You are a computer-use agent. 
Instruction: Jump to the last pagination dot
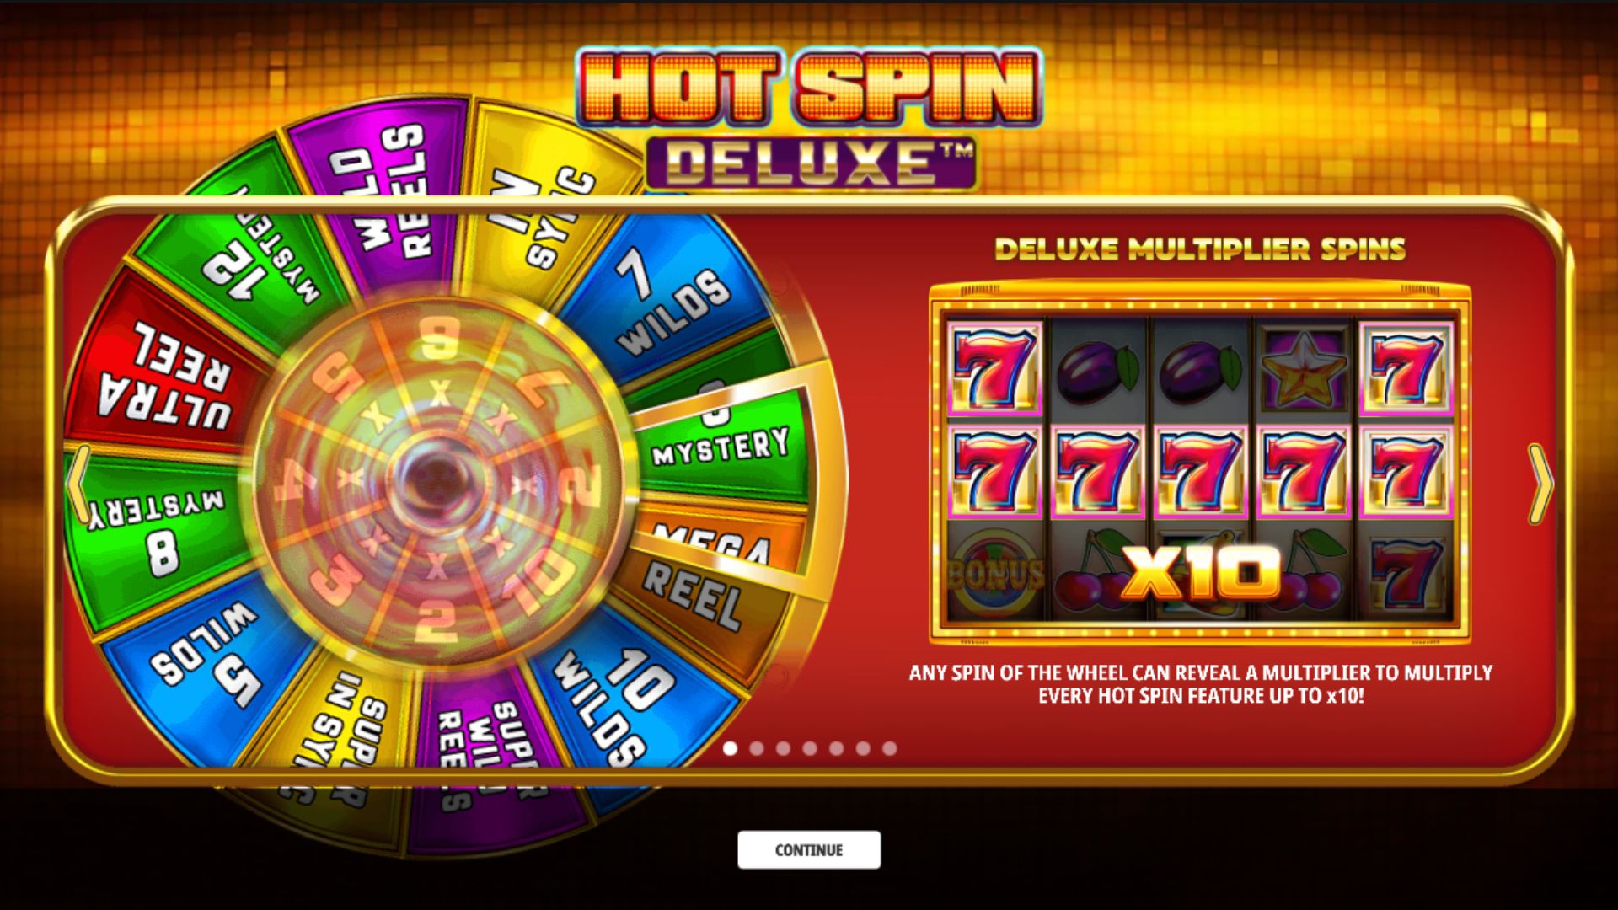point(889,748)
